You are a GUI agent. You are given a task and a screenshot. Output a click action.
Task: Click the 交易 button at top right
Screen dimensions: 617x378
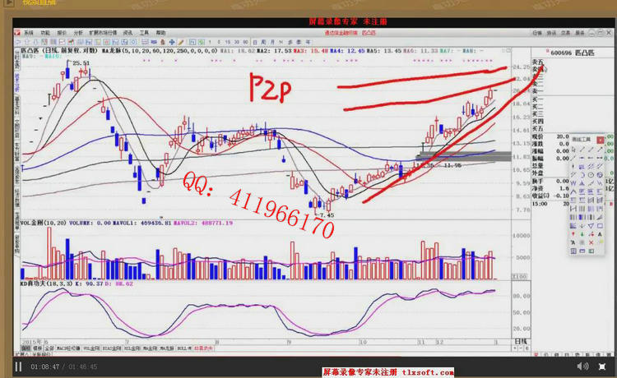tap(565, 33)
